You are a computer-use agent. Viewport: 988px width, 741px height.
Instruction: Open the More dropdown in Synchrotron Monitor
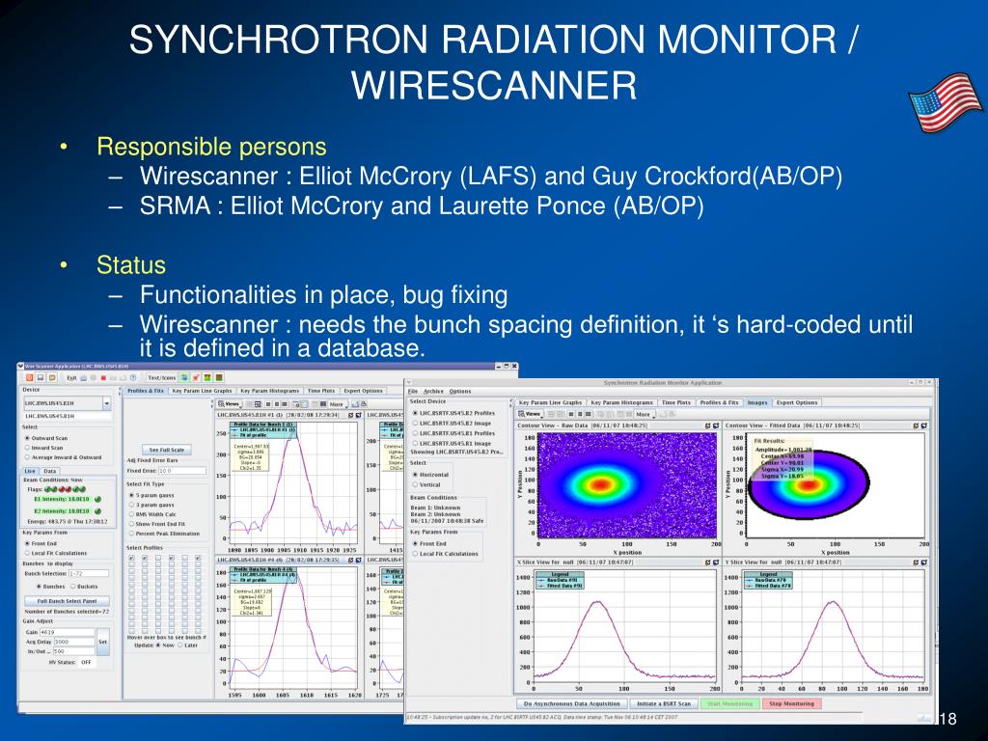pos(644,414)
